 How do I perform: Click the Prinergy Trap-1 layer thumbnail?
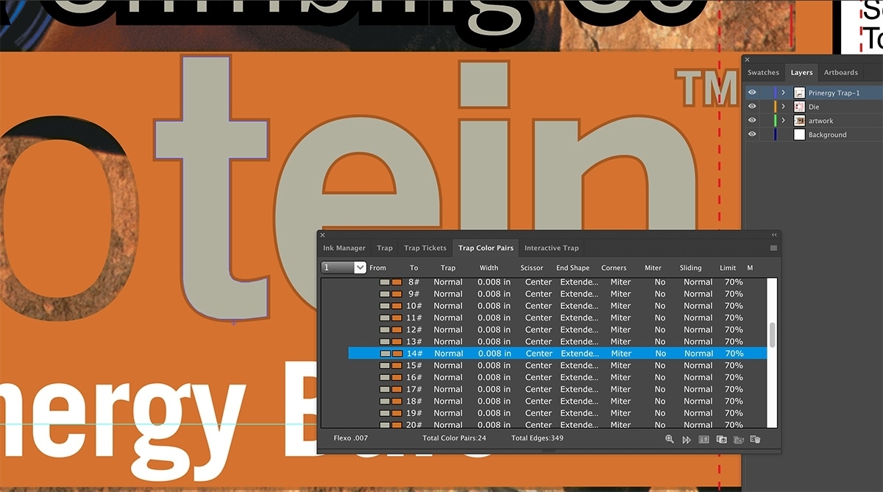799,92
